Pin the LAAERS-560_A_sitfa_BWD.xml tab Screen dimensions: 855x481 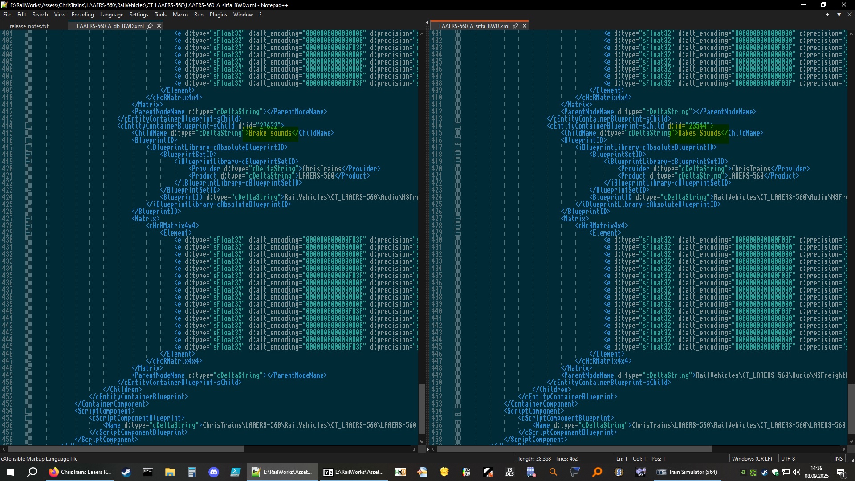click(516, 26)
